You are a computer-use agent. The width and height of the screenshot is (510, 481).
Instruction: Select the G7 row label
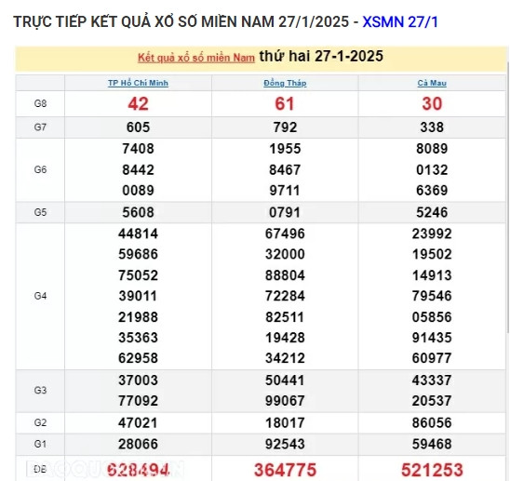40,127
